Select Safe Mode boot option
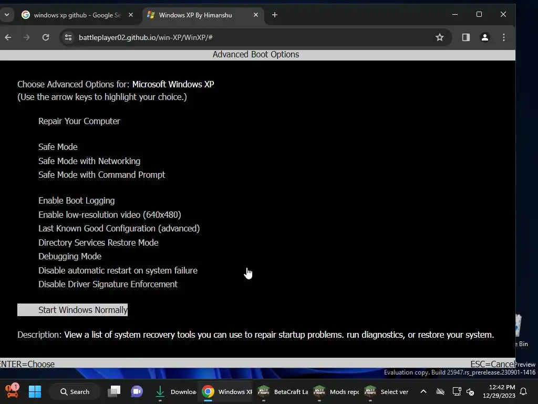 pos(58,147)
